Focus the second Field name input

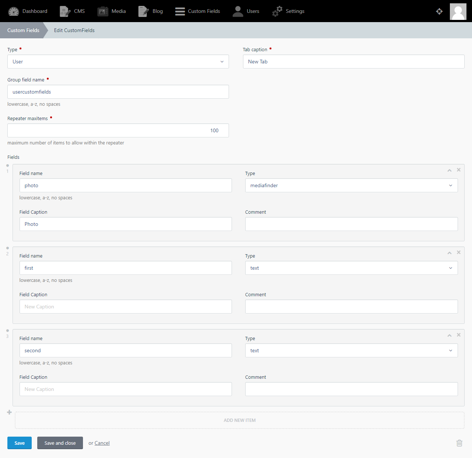pos(126,350)
